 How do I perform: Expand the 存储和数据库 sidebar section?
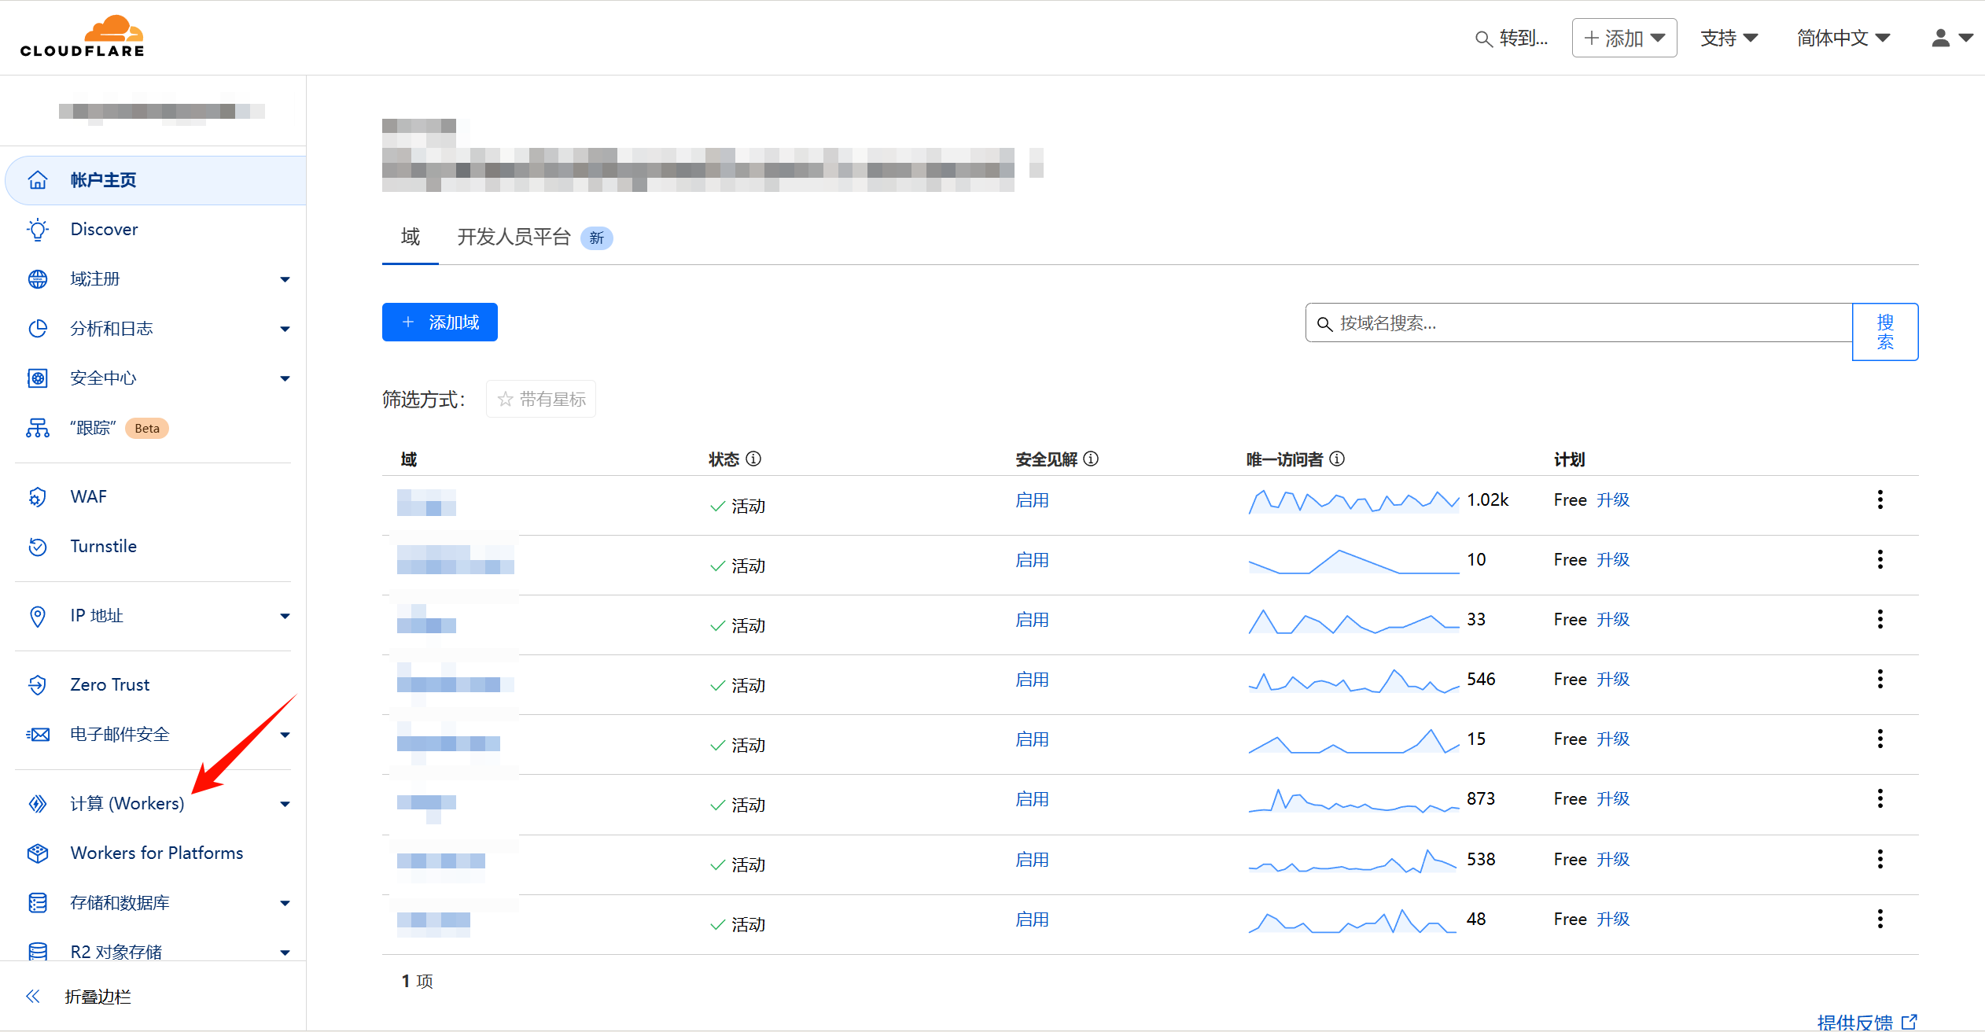285,903
